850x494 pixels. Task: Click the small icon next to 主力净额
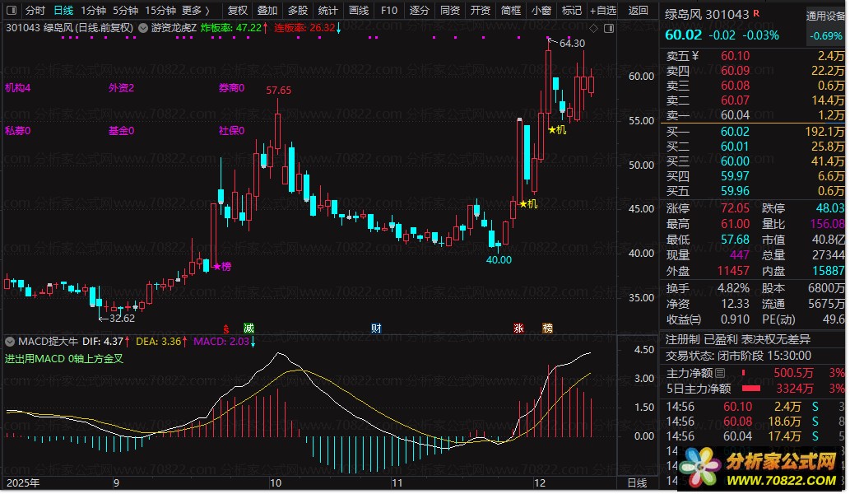click(x=720, y=374)
